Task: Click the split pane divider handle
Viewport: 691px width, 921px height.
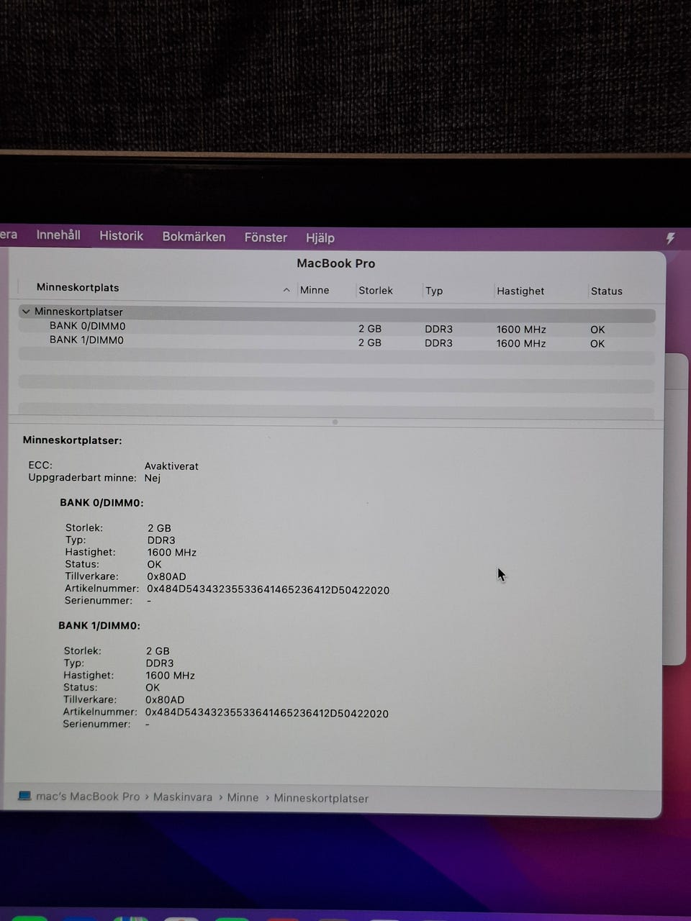Action: 335,422
